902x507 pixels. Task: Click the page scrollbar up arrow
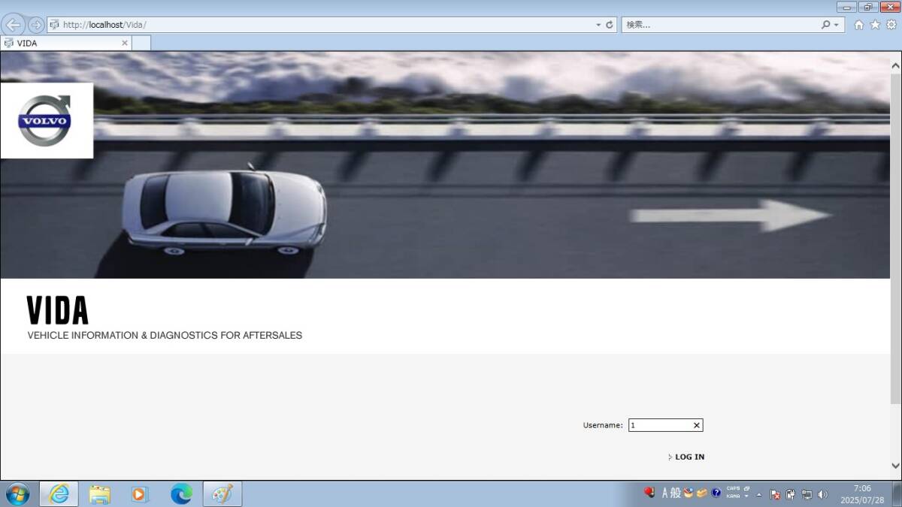pos(895,65)
